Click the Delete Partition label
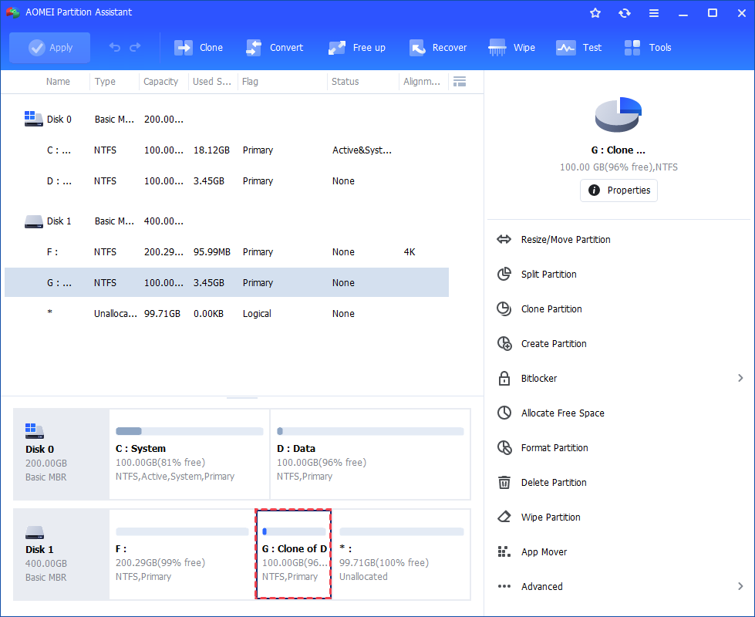Image resolution: width=755 pixels, height=617 pixels. 554,482
